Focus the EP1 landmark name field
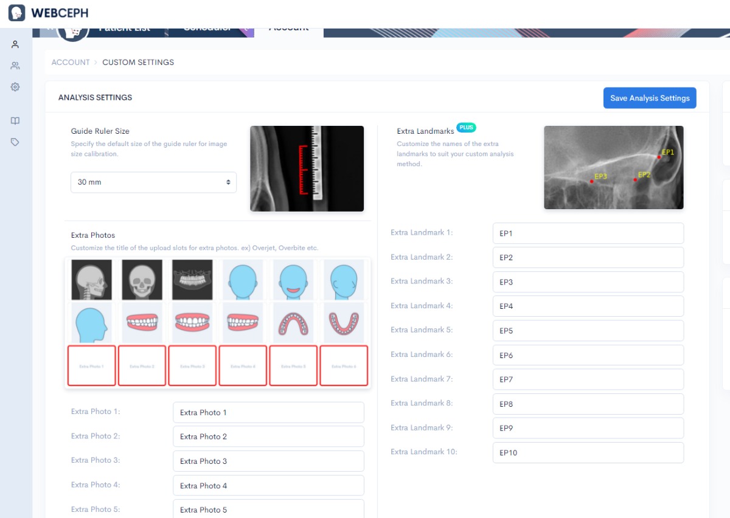This screenshot has height=518, width=730. click(588, 233)
